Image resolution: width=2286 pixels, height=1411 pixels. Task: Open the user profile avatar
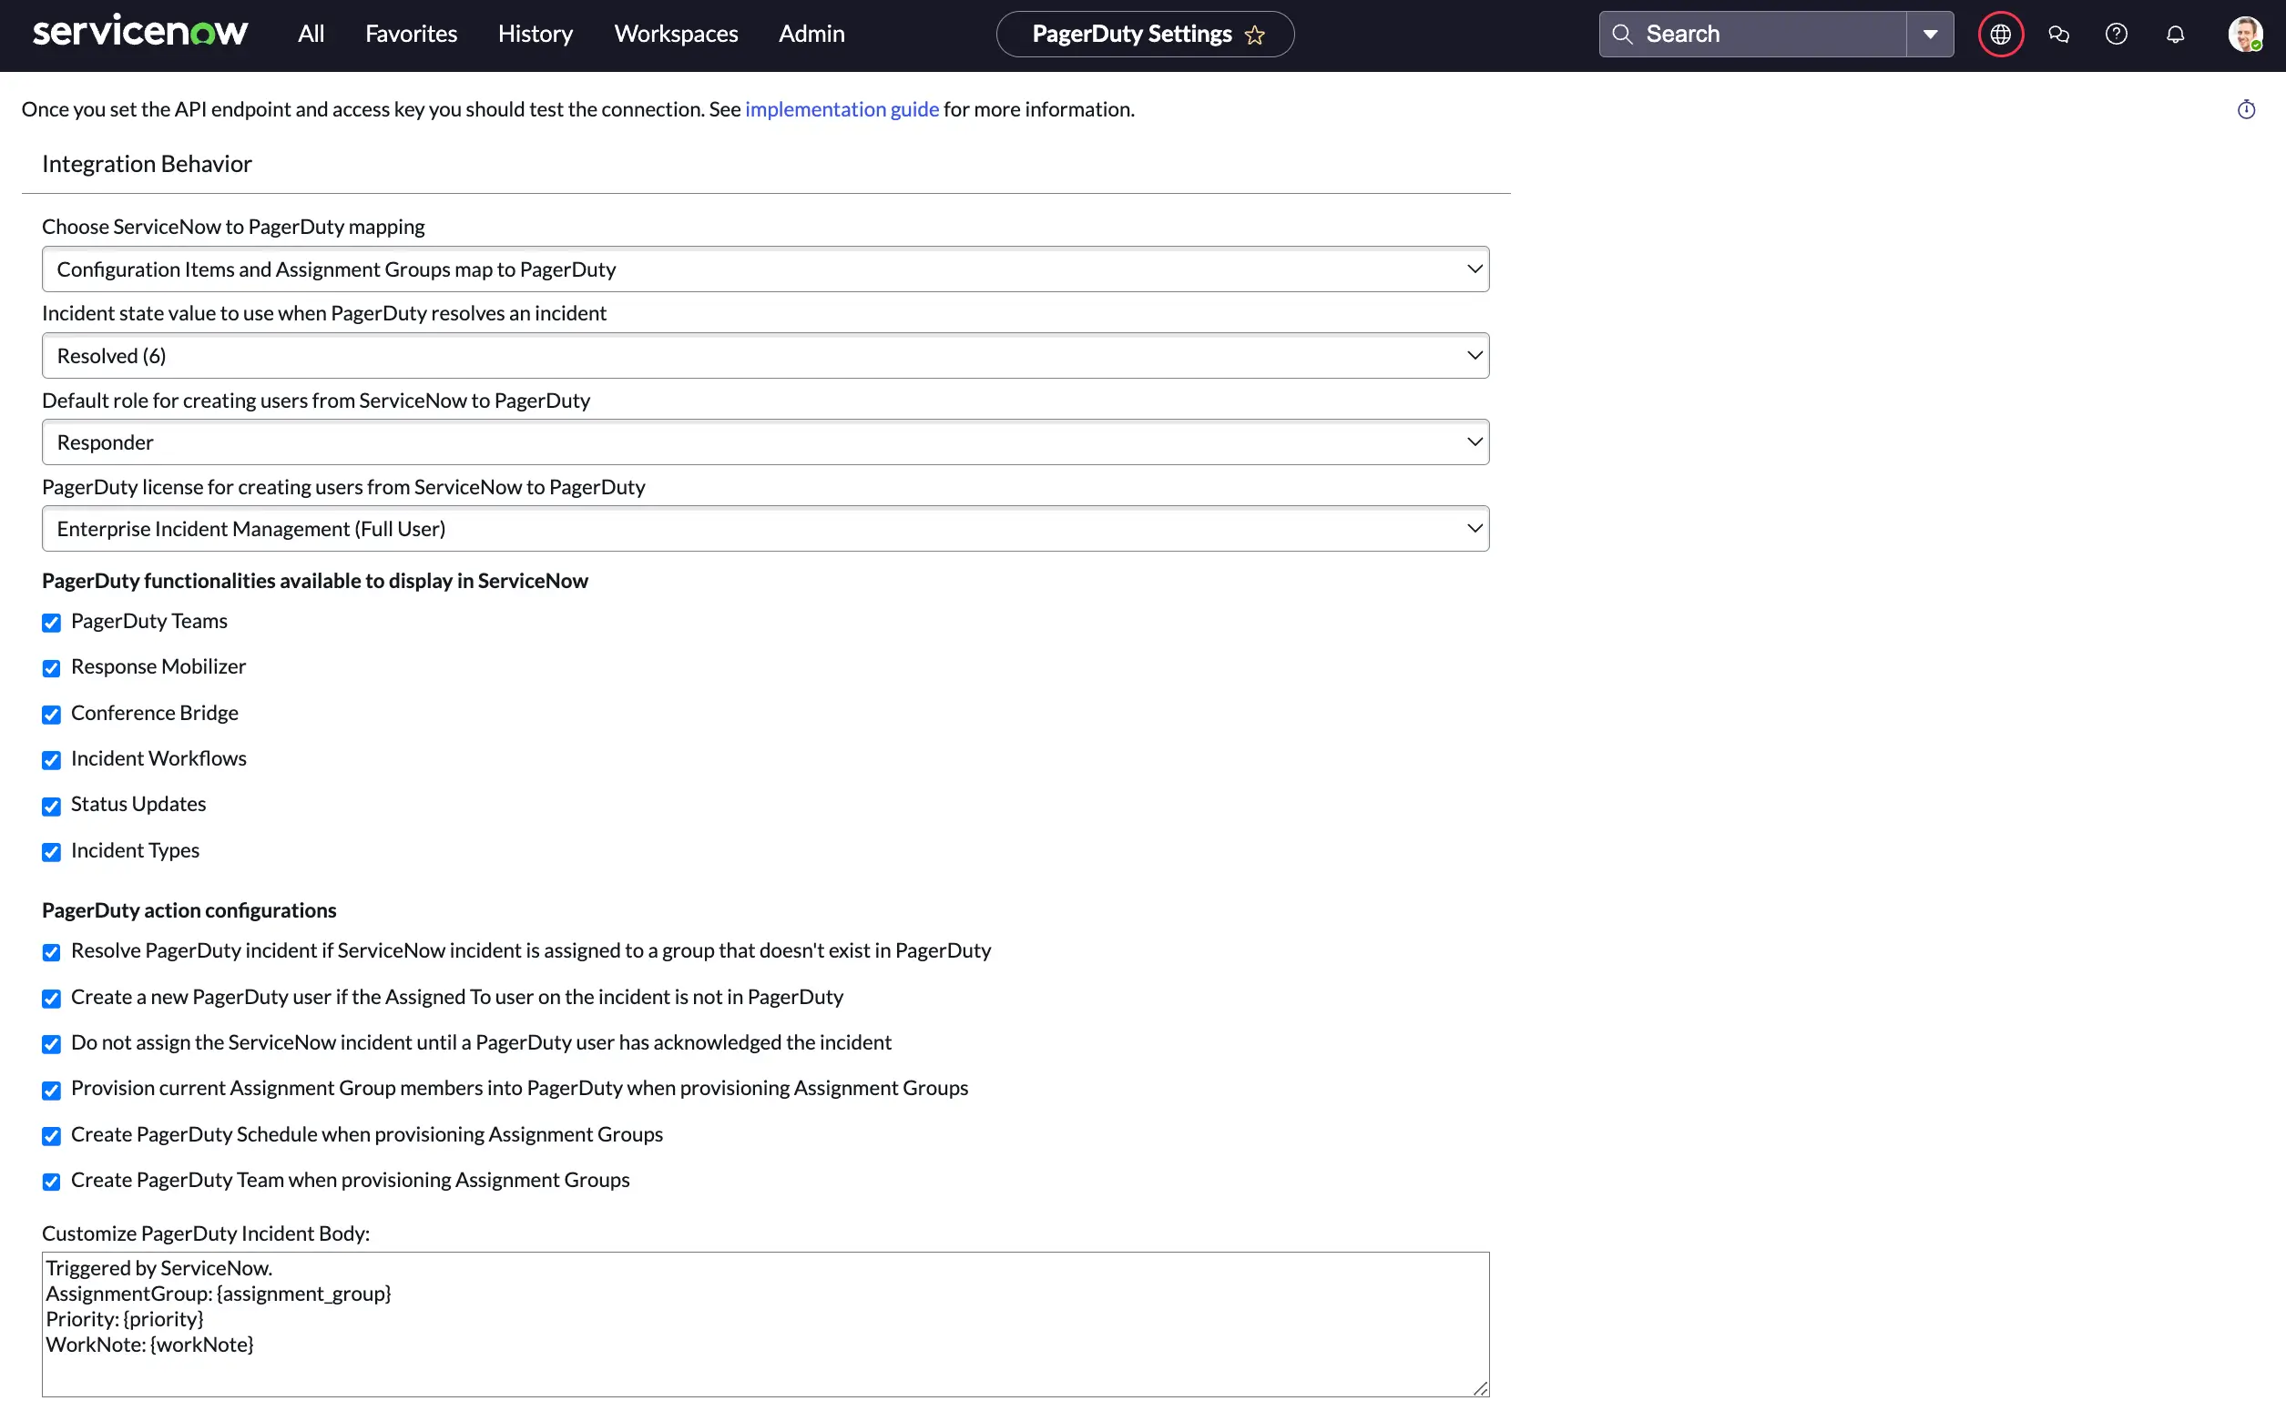(x=2245, y=35)
